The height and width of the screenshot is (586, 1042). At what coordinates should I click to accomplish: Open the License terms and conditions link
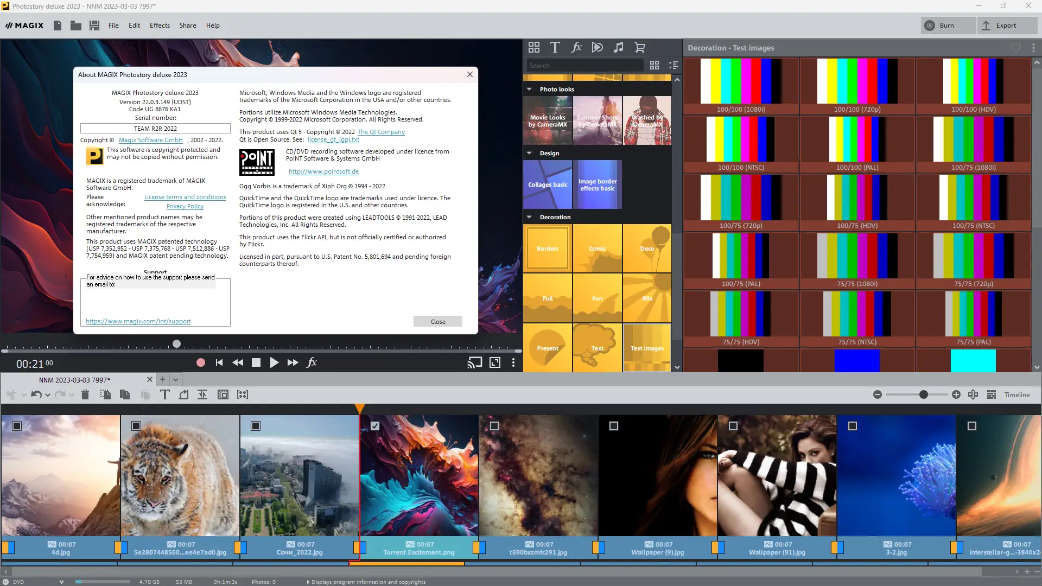click(x=185, y=197)
